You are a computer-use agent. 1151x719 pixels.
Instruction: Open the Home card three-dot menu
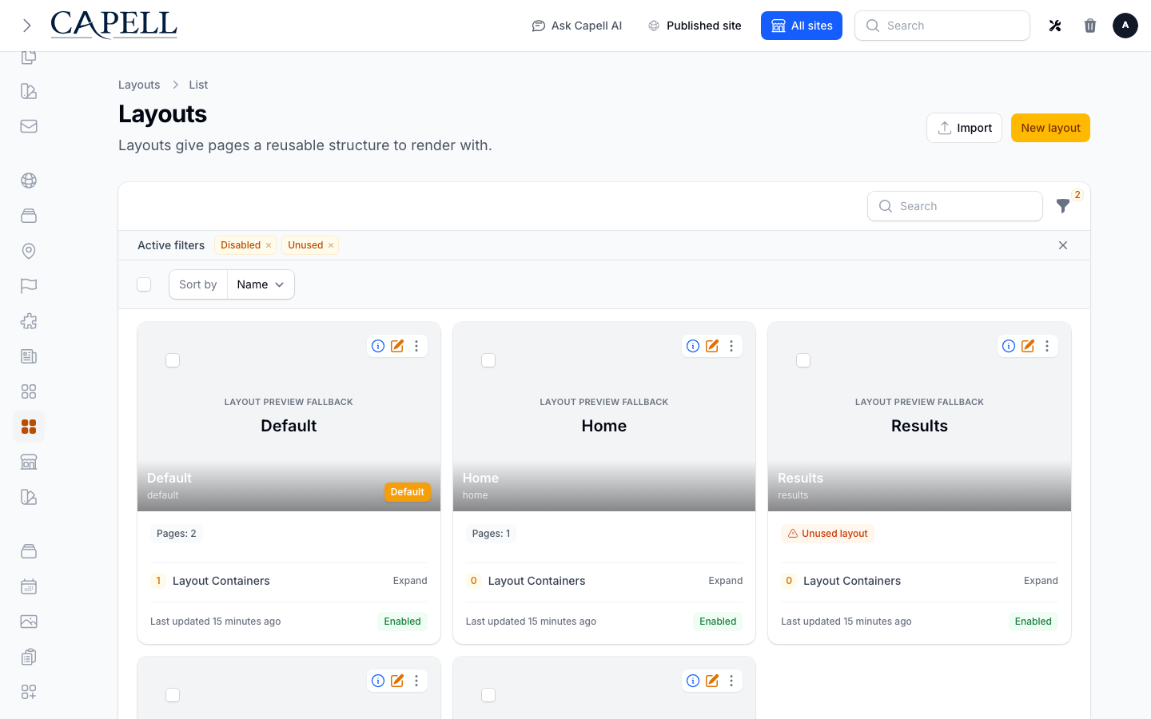[731, 346]
